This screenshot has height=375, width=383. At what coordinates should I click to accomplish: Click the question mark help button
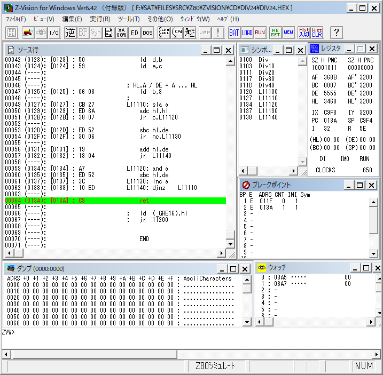[337, 33]
